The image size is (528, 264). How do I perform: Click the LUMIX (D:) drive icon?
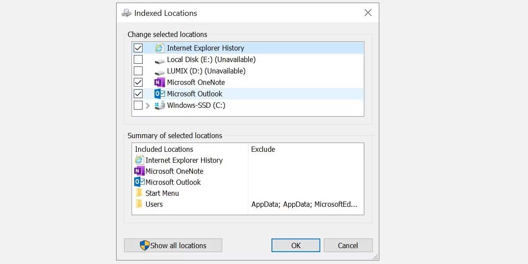coord(159,71)
